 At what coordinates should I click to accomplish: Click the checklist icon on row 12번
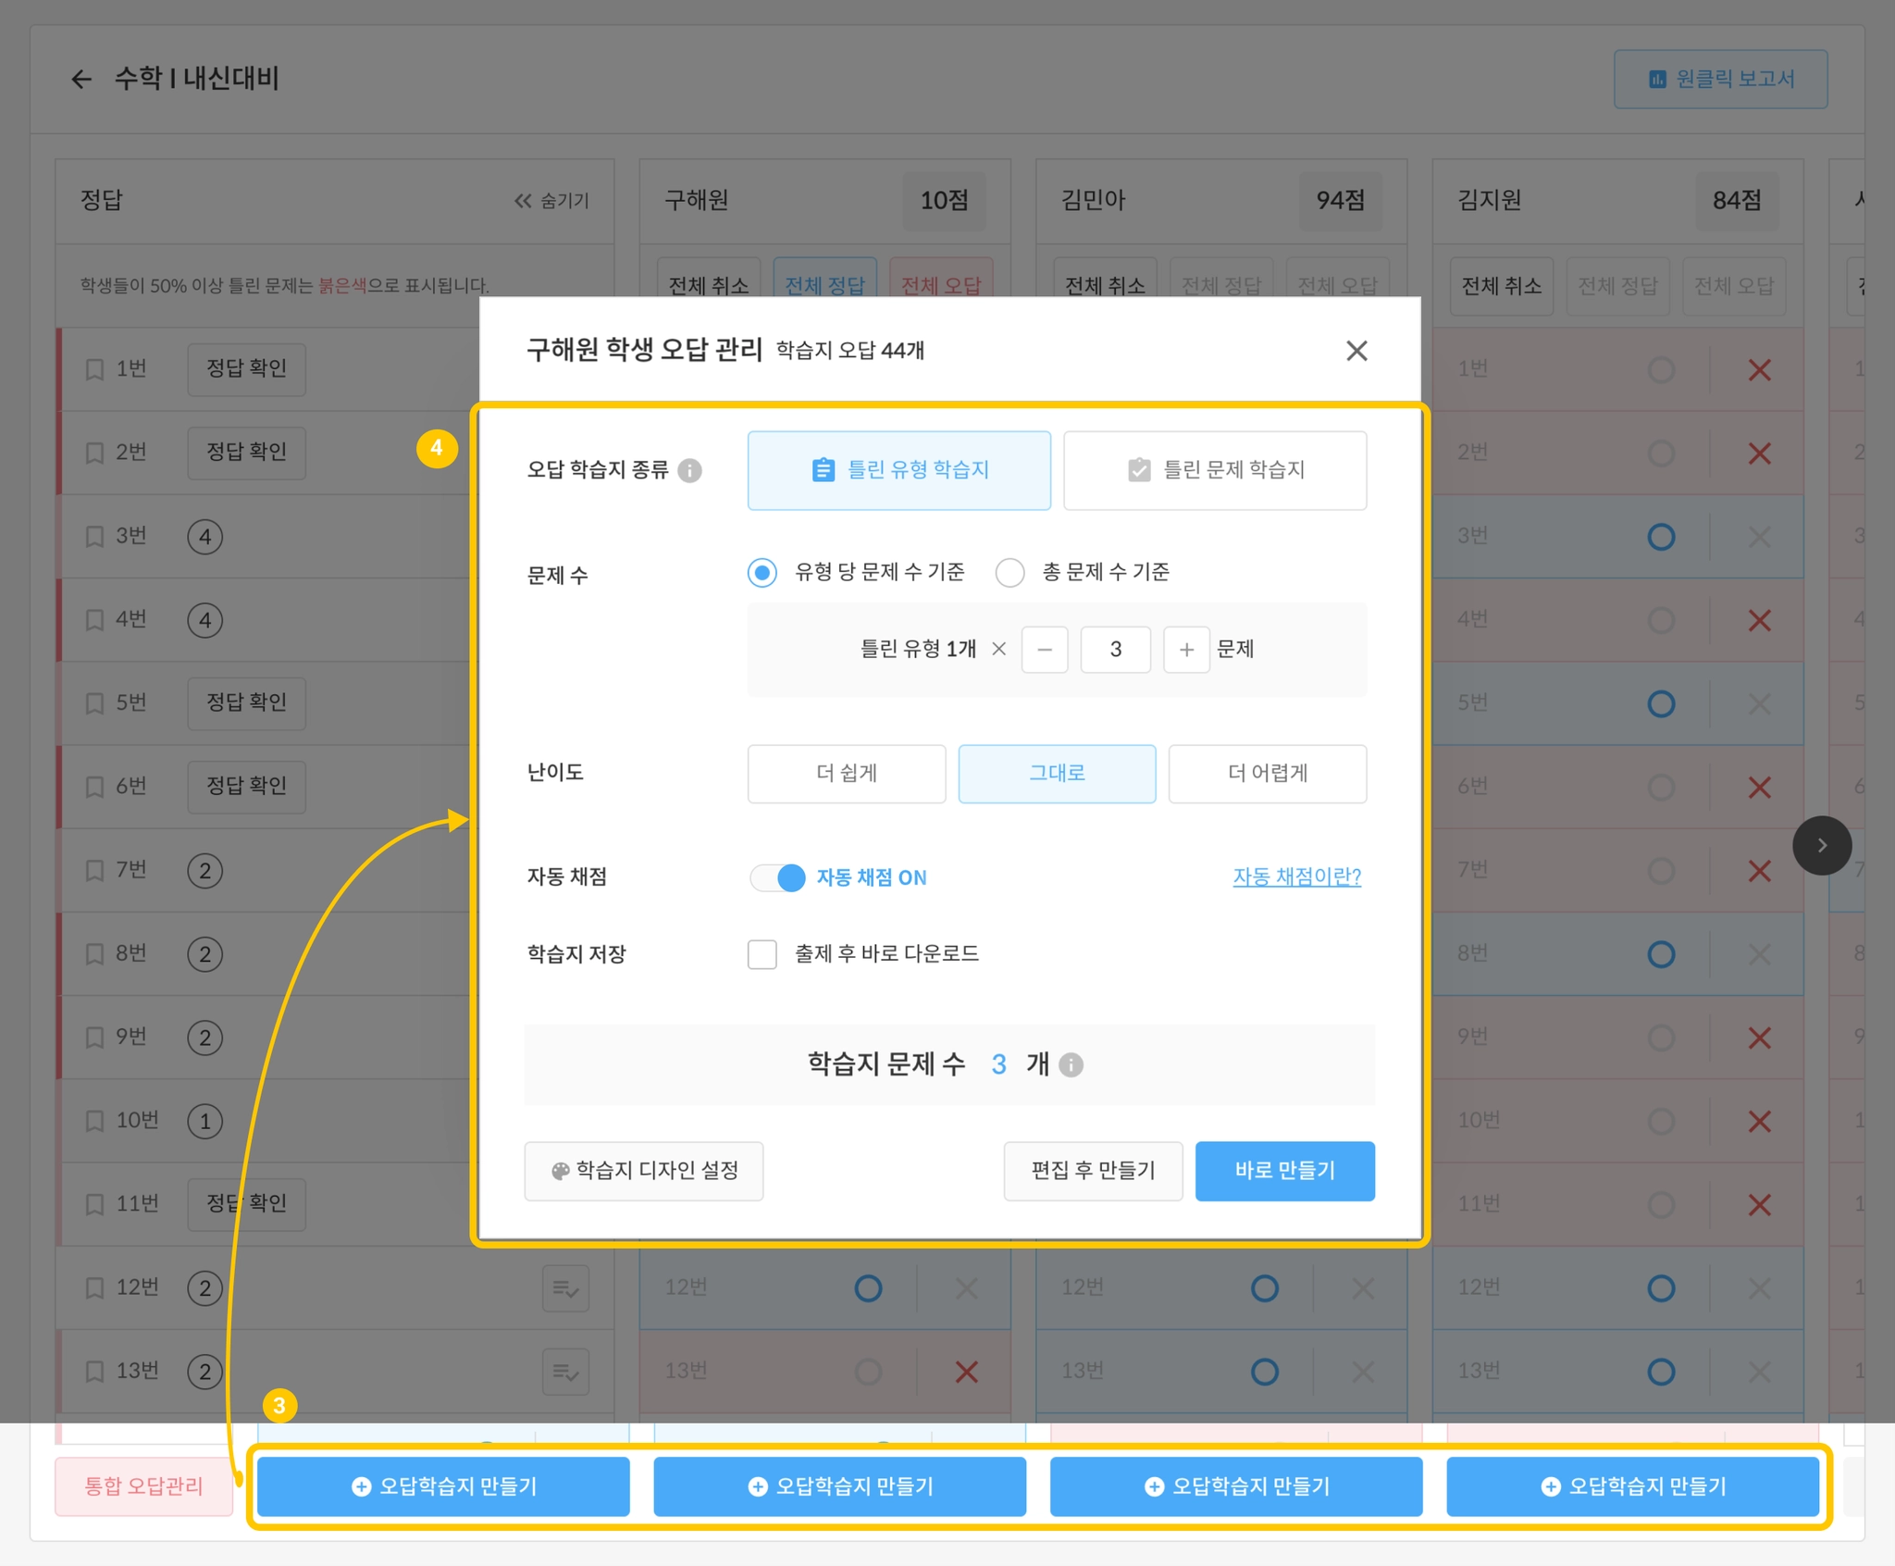coord(565,1288)
